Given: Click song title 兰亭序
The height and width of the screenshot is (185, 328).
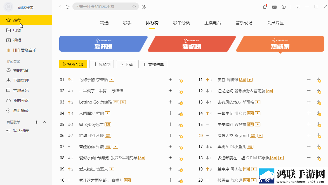Looking at the screenshot, I should 223,169.
